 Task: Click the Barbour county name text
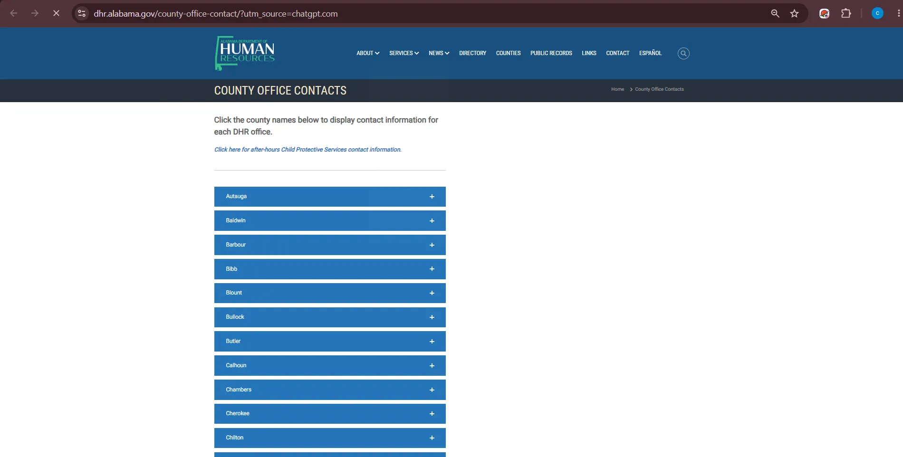pos(236,245)
